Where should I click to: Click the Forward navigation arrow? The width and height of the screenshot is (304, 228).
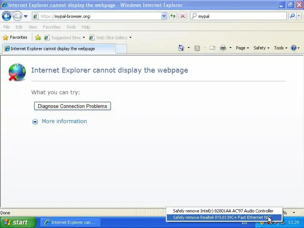17,16
